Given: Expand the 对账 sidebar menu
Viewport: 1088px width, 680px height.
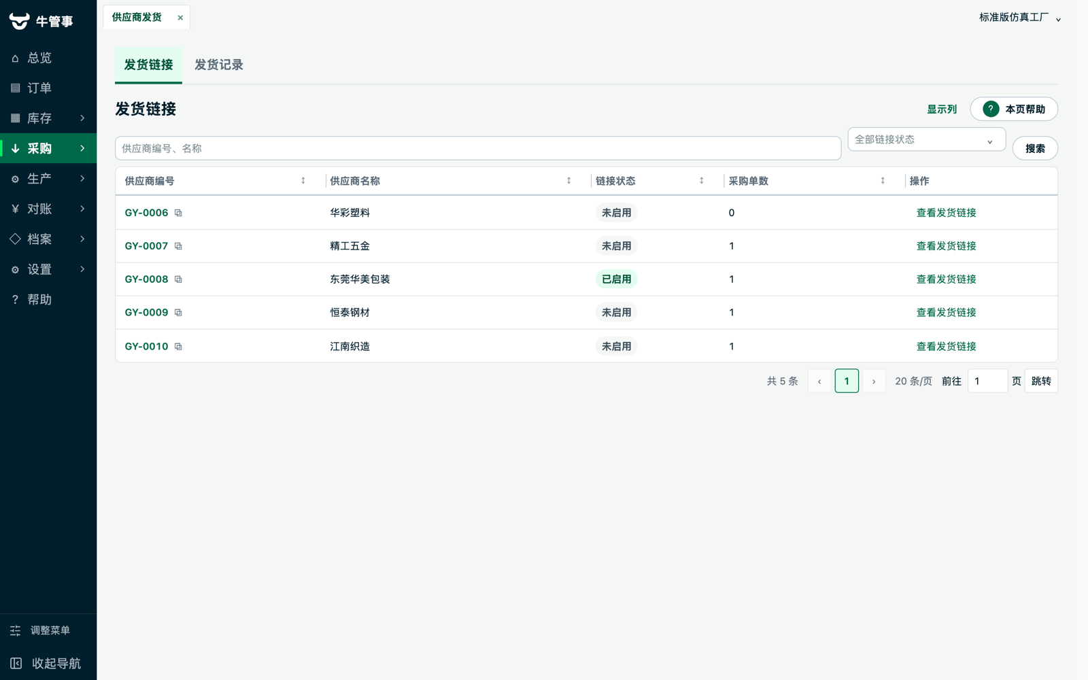Looking at the screenshot, I should coord(48,209).
